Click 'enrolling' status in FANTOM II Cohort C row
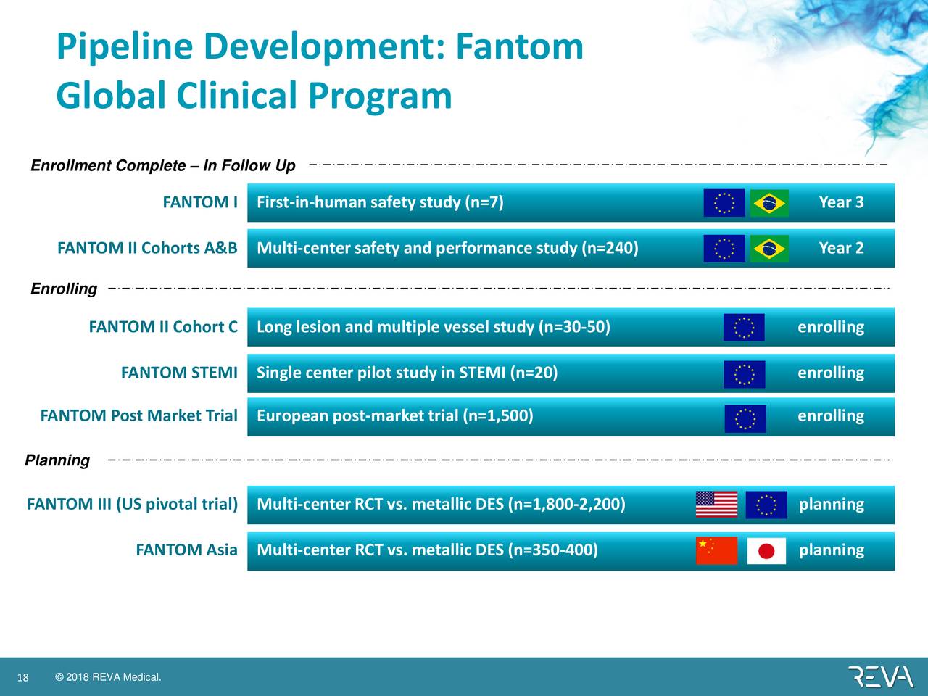This screenshot has height=696, width=928. [831, 328]
